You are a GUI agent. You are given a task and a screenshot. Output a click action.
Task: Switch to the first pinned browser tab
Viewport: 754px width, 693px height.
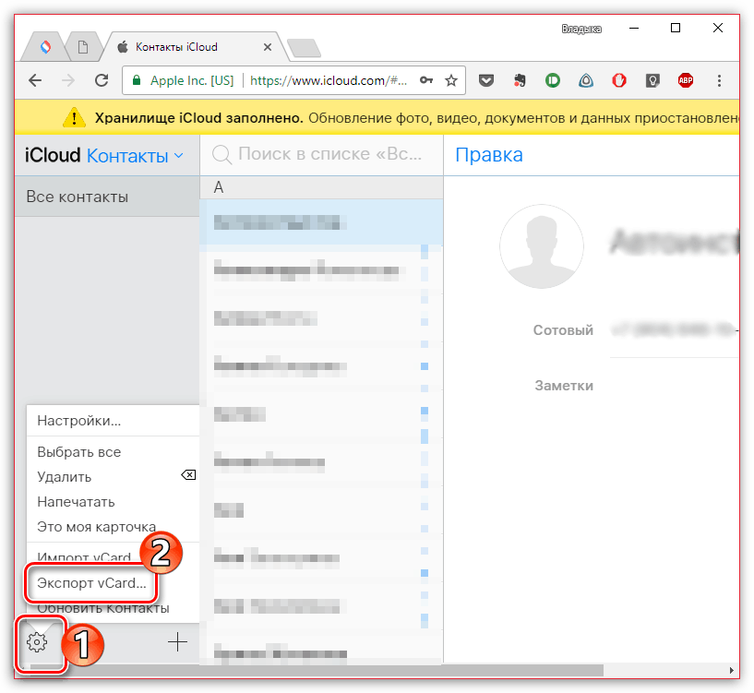click(45, 47)
